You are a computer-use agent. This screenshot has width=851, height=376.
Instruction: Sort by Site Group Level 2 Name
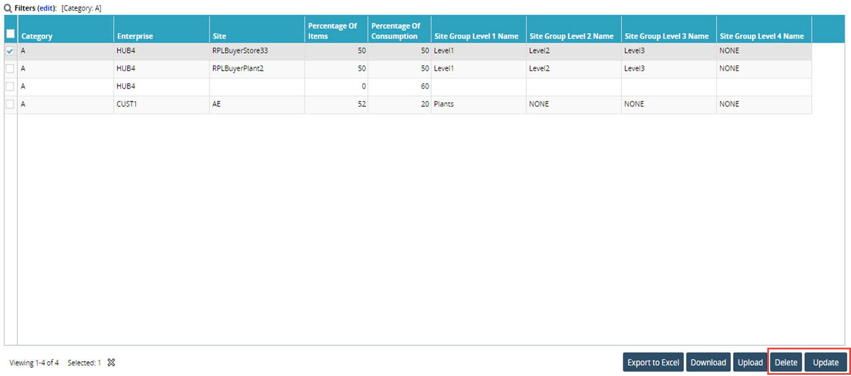[x=574, y=29]
